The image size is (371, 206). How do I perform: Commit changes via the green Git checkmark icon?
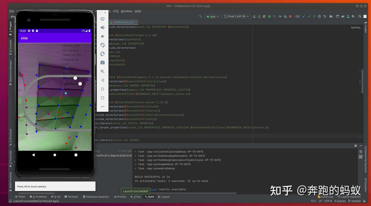[309, 16]
